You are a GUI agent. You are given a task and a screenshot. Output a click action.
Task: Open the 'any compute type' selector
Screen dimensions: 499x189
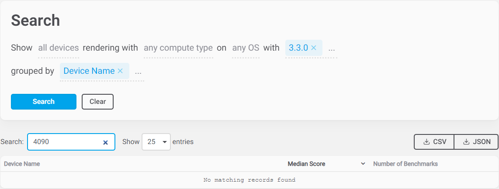[178, 48]
